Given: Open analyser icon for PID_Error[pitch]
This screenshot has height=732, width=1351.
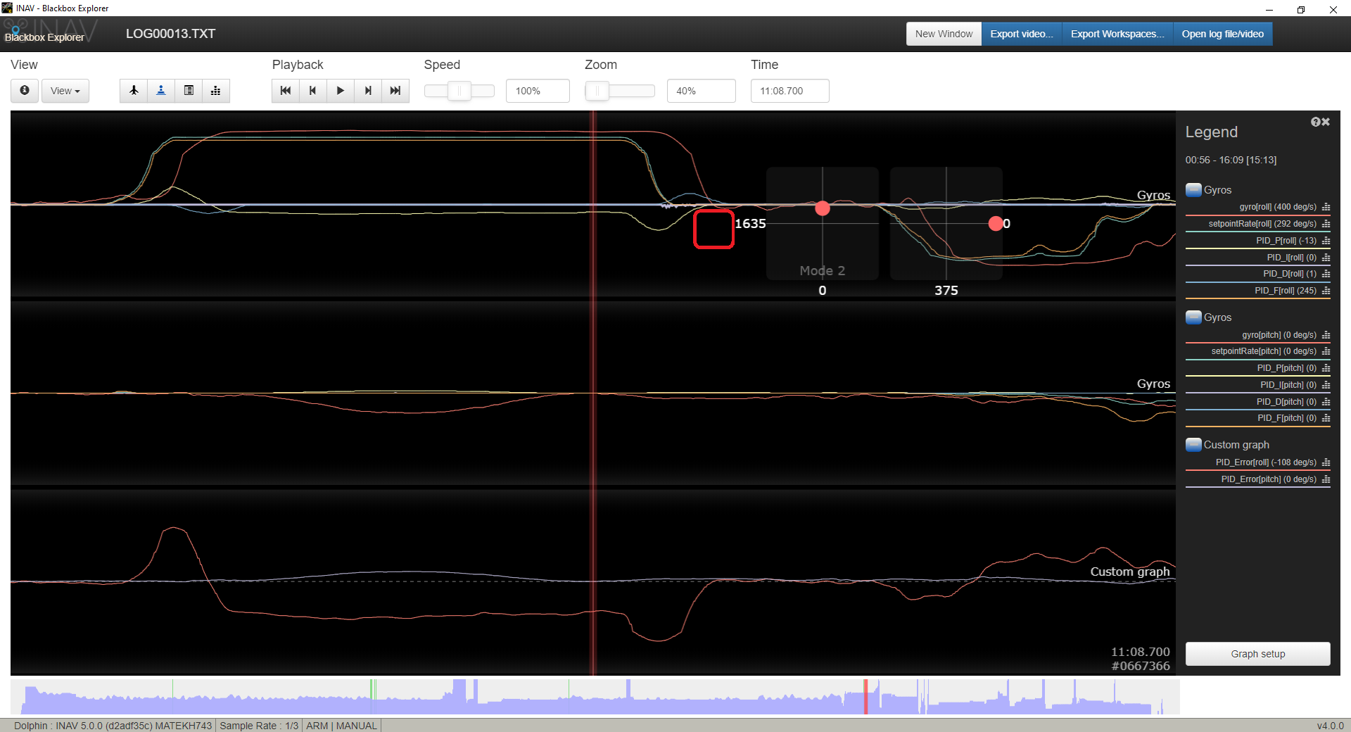Looking at the screenshot, I should click(1326, 479).
